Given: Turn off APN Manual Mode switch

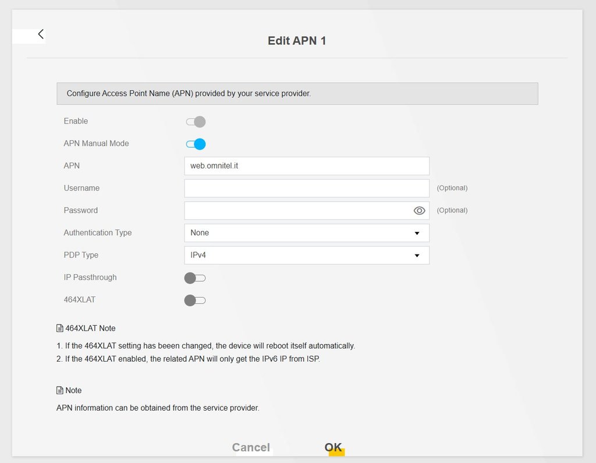Looking at the screenshot, I should 196,144.
